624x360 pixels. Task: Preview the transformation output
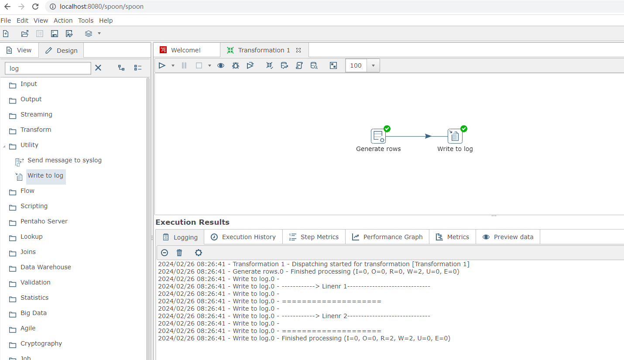220,65
